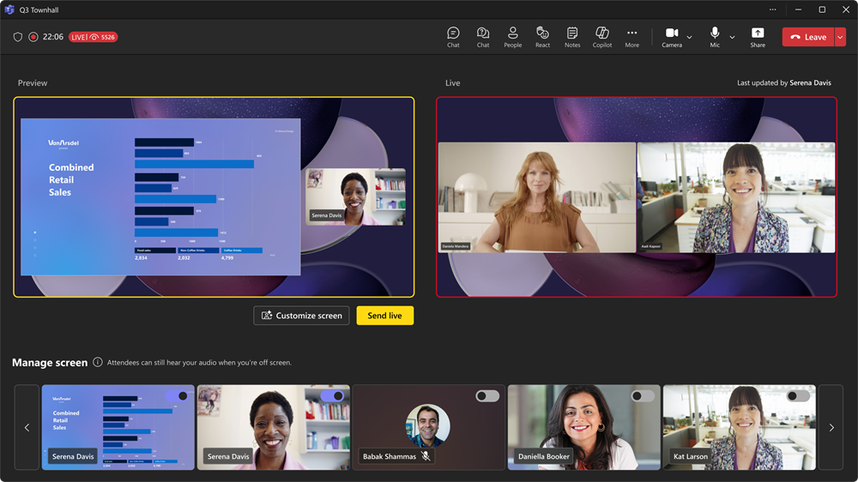Show next participants with right arrow
This screenshot has width=858, height=482.
point(831,427)
